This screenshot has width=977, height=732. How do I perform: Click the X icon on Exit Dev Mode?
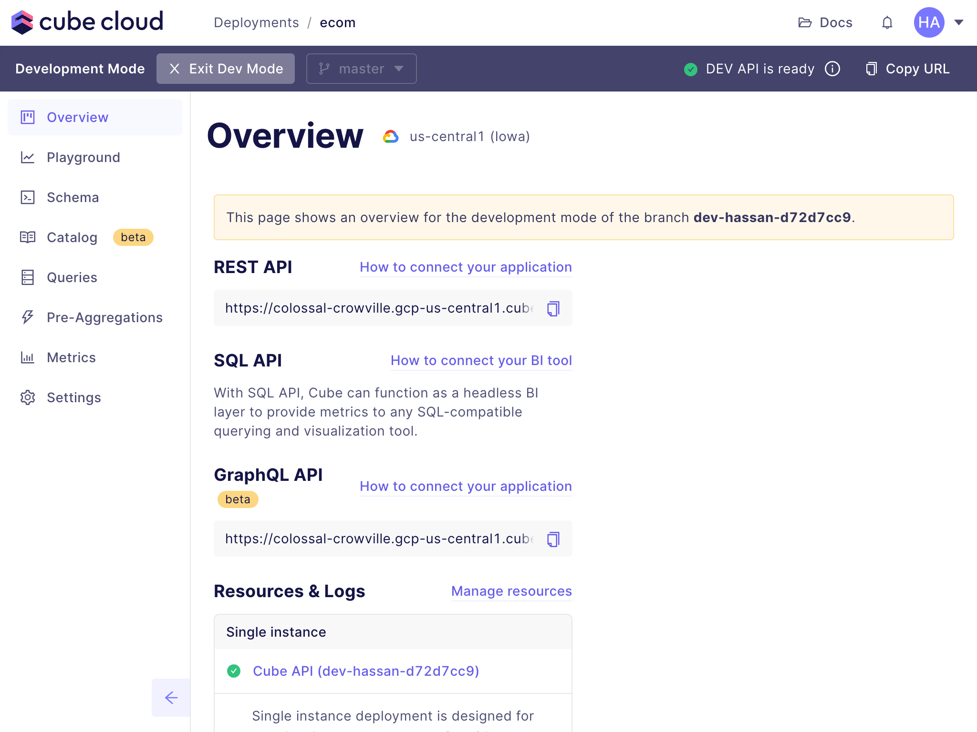click(175, 69)
